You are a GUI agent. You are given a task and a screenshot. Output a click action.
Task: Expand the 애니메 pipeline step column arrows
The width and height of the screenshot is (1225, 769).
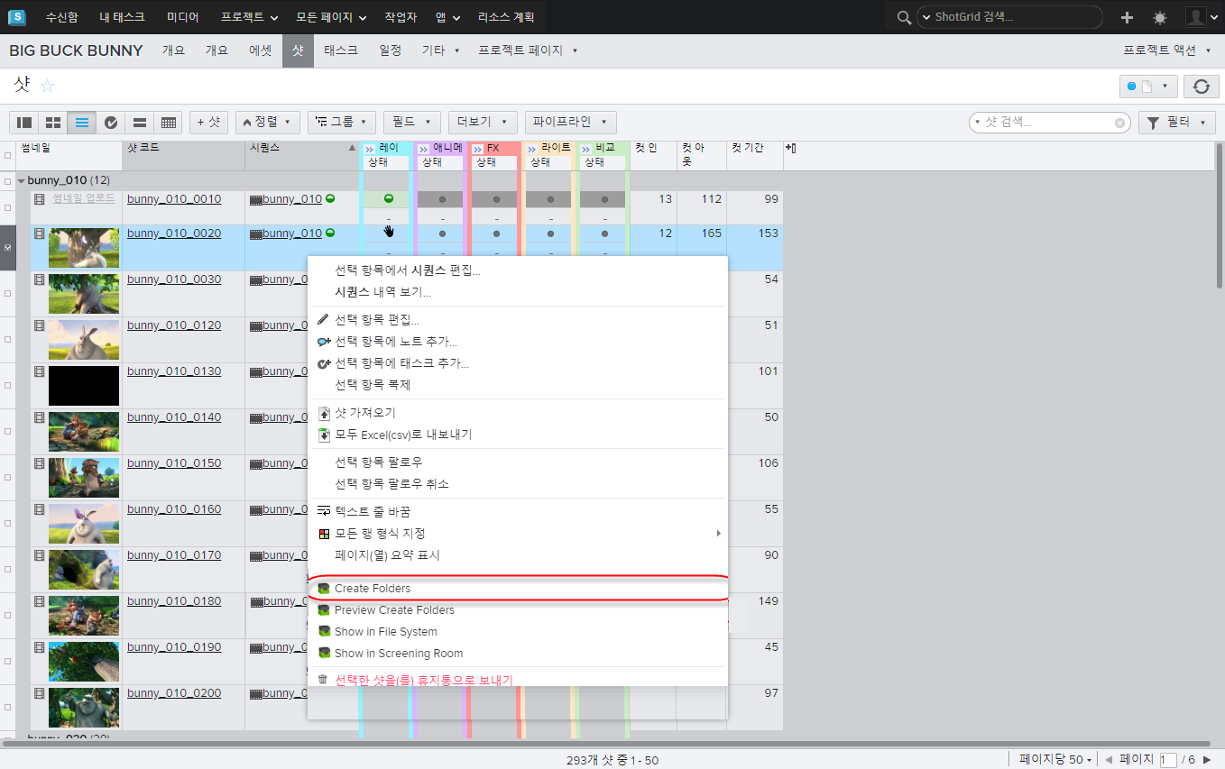click(424, 149)
